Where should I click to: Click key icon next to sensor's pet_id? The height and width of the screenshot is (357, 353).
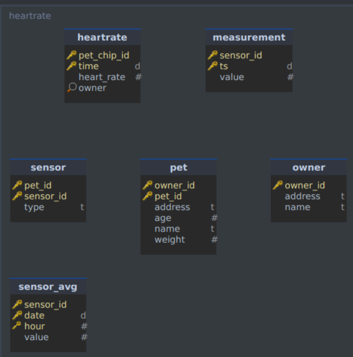pyautogui.click(x=17, y=185)
